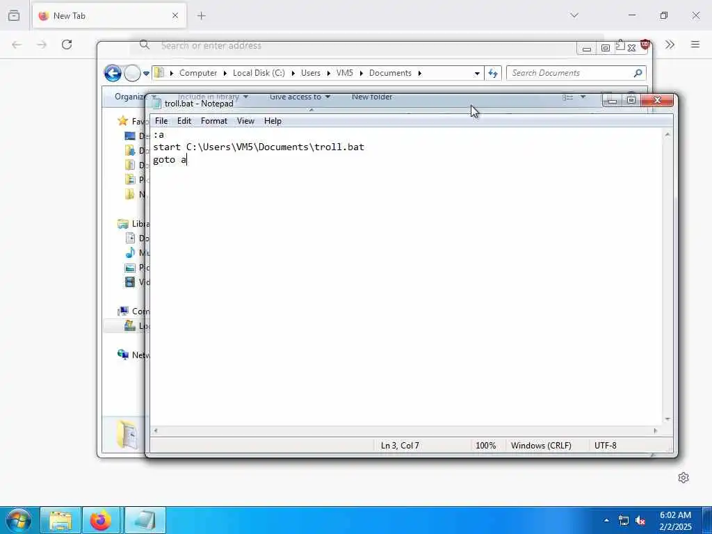Viewport: 712px width, 534px height.
Task: Show hidden system tray icons
Action: click(x=606, y=520)
